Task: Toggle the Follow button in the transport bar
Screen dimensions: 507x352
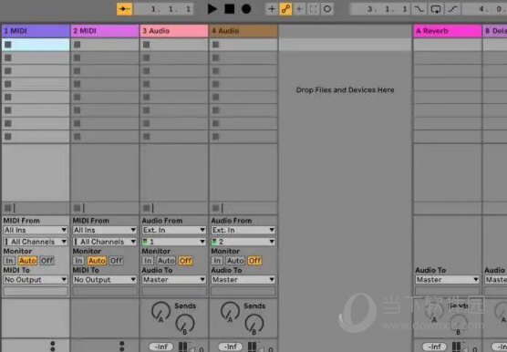Action: [x=125, y=9]
